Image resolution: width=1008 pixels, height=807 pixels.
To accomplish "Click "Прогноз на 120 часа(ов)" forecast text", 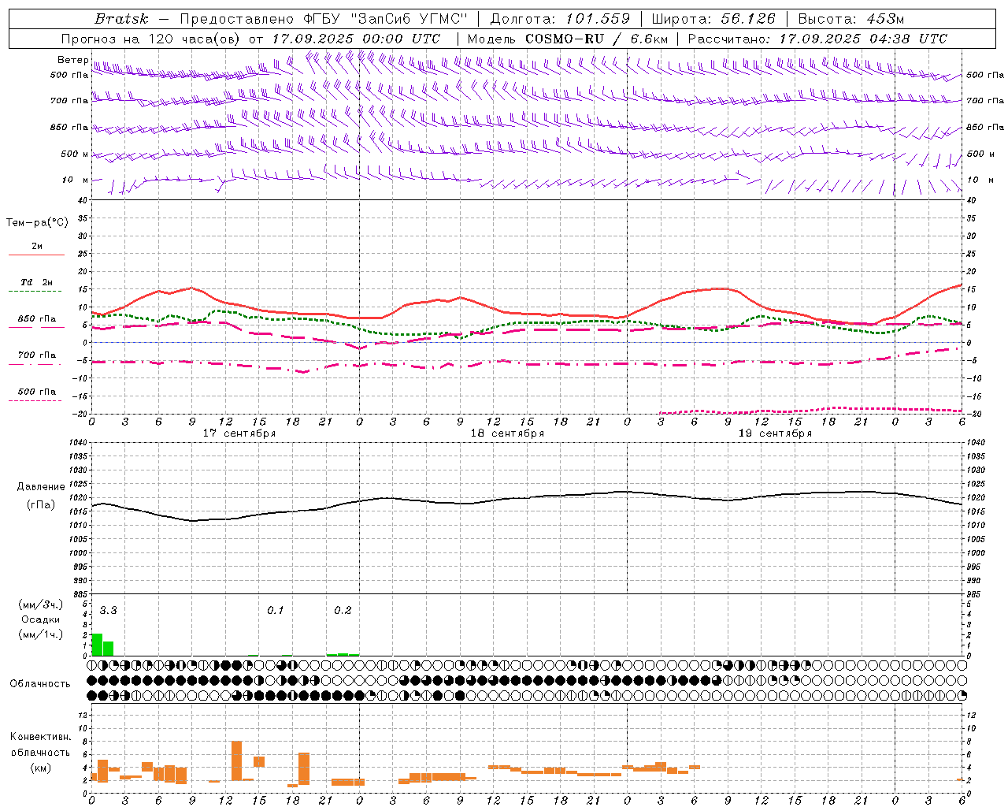I will click(x=151, y=39).
